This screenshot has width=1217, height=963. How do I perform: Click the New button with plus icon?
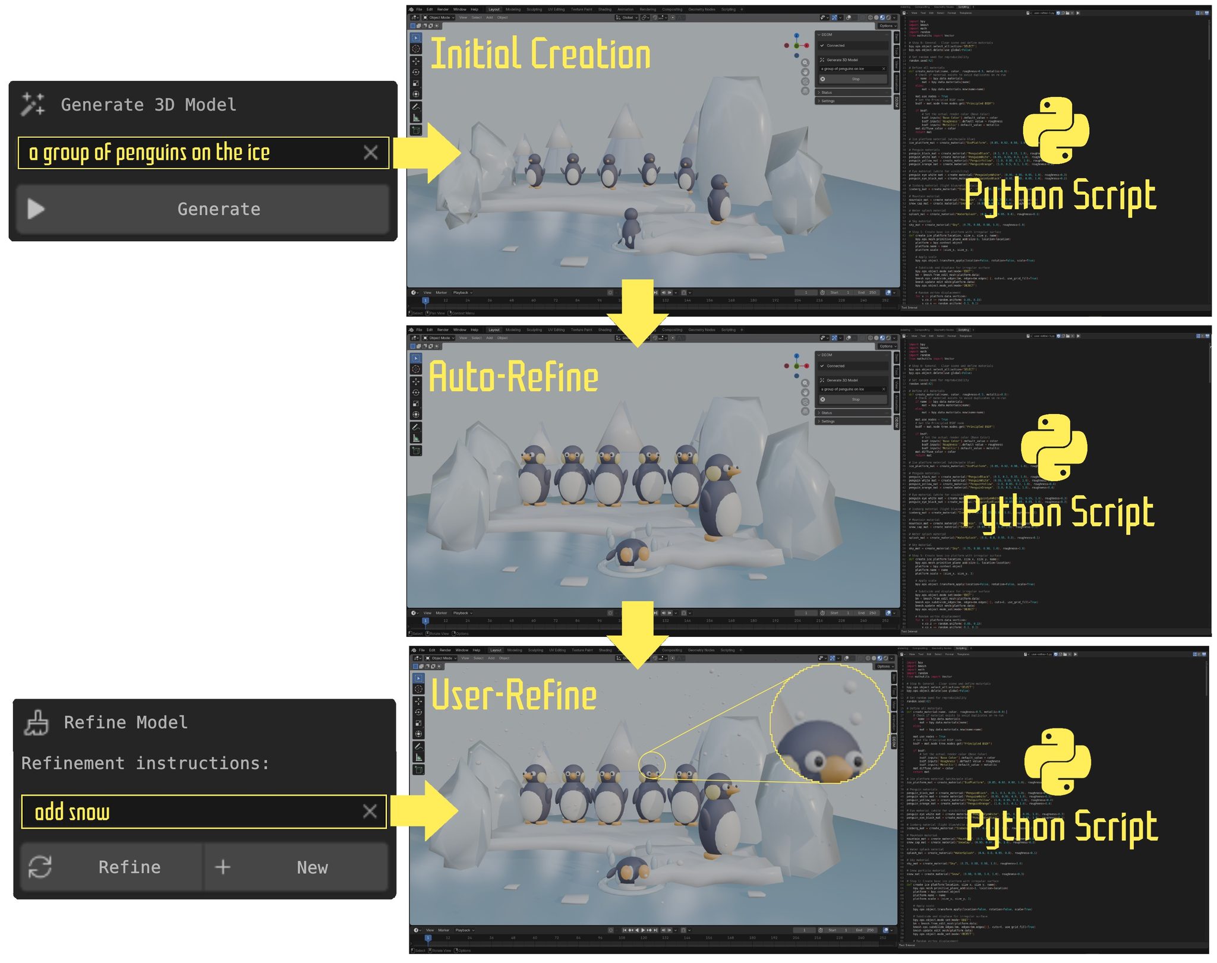[296, 867]
